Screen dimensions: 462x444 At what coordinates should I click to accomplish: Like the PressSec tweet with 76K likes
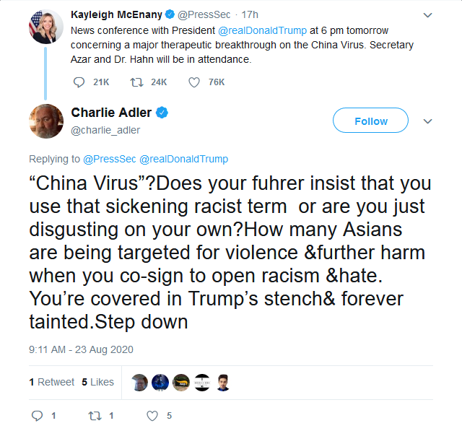click(x=194, y=82)
